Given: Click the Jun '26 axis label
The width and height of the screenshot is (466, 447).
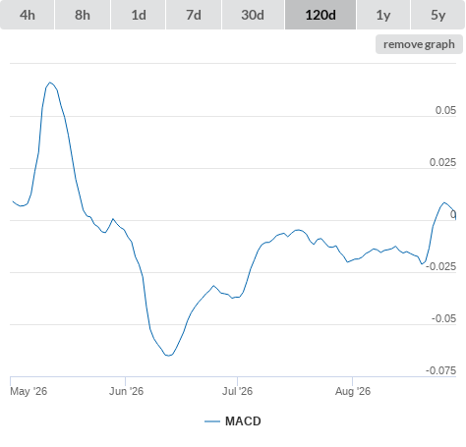Looking at the screenshot, I should coord(126,391).
